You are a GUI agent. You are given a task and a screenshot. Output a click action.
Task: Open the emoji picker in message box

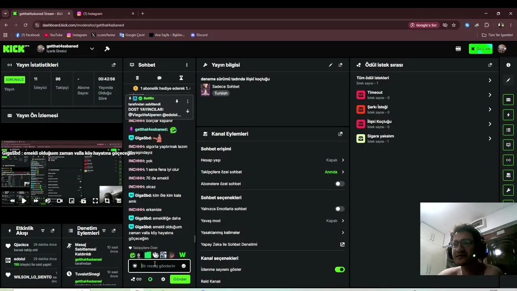pyautogui.click(x=184, y=266)
